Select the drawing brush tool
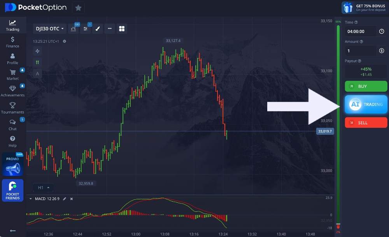 click(98, 28)
